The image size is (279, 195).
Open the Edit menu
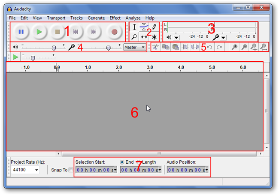(x=24, y=18)
